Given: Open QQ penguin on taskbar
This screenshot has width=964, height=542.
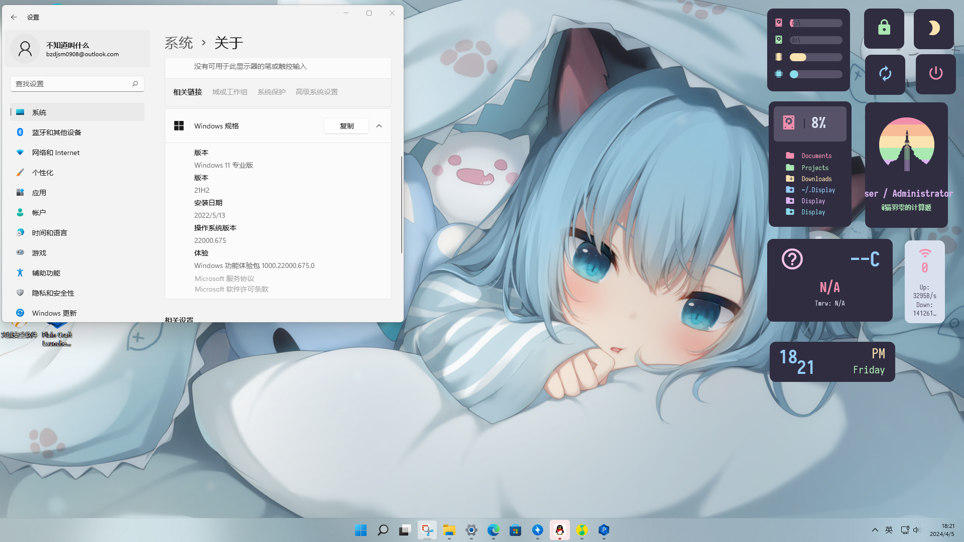Looking at the screenshot, I should click(560, 530).
